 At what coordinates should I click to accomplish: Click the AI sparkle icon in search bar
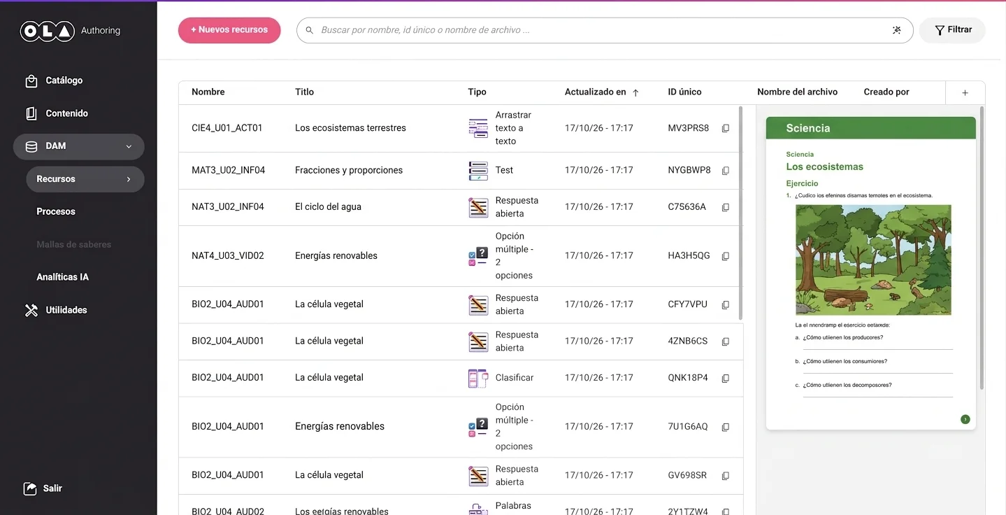tap(897, 30)
